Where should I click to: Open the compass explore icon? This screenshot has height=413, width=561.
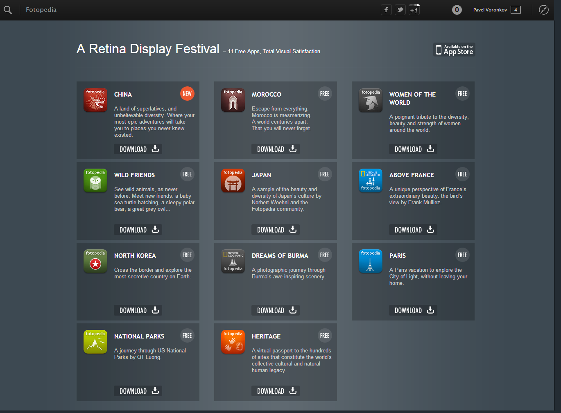point(543,10)
